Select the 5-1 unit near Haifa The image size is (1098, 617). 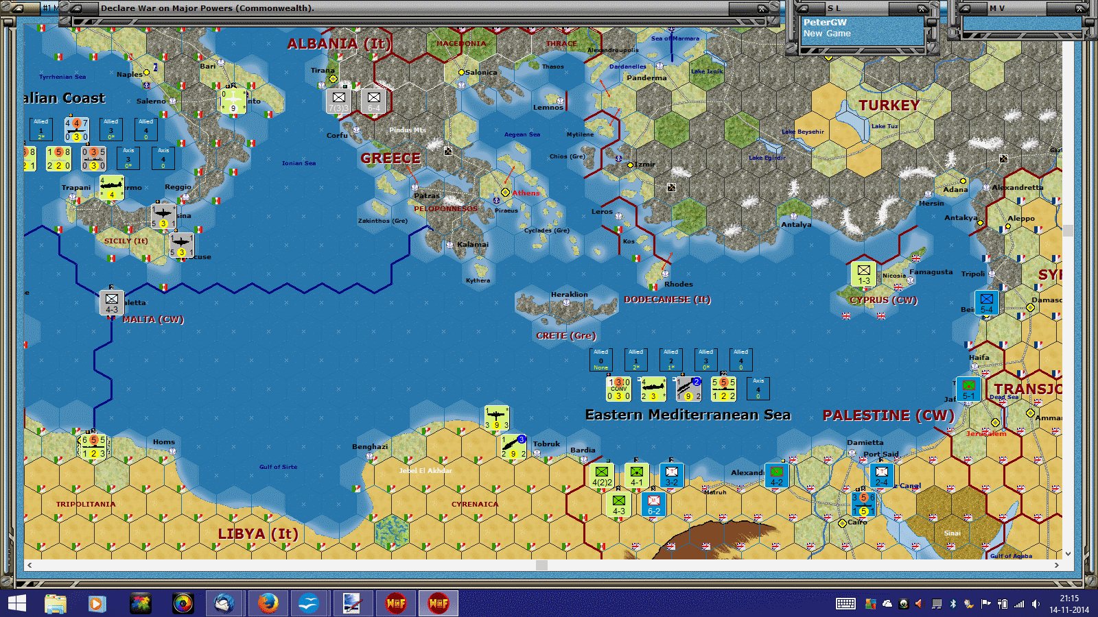pos(969,389)
